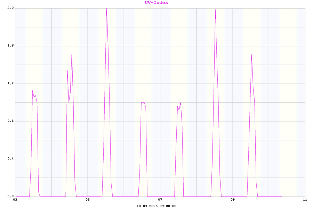Select the 03 x-axis tick label
Screen dimensions: 313x208
click(x=15, y=200)
